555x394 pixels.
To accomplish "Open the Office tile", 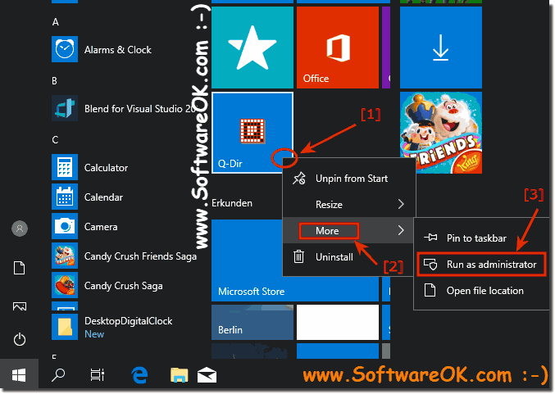I will click(338, 48).
